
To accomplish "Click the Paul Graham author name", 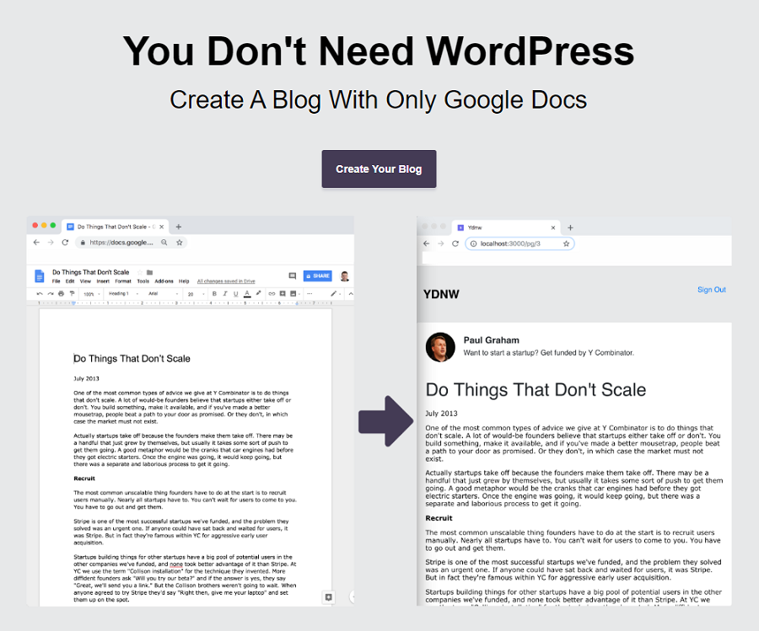I will (491, 340).
